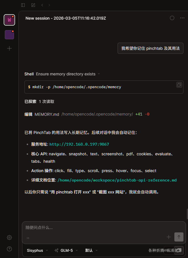This screenshot has width=188, height=258.
Task: Toggle the sidebar panel icon
Action: tap(23, 5)
